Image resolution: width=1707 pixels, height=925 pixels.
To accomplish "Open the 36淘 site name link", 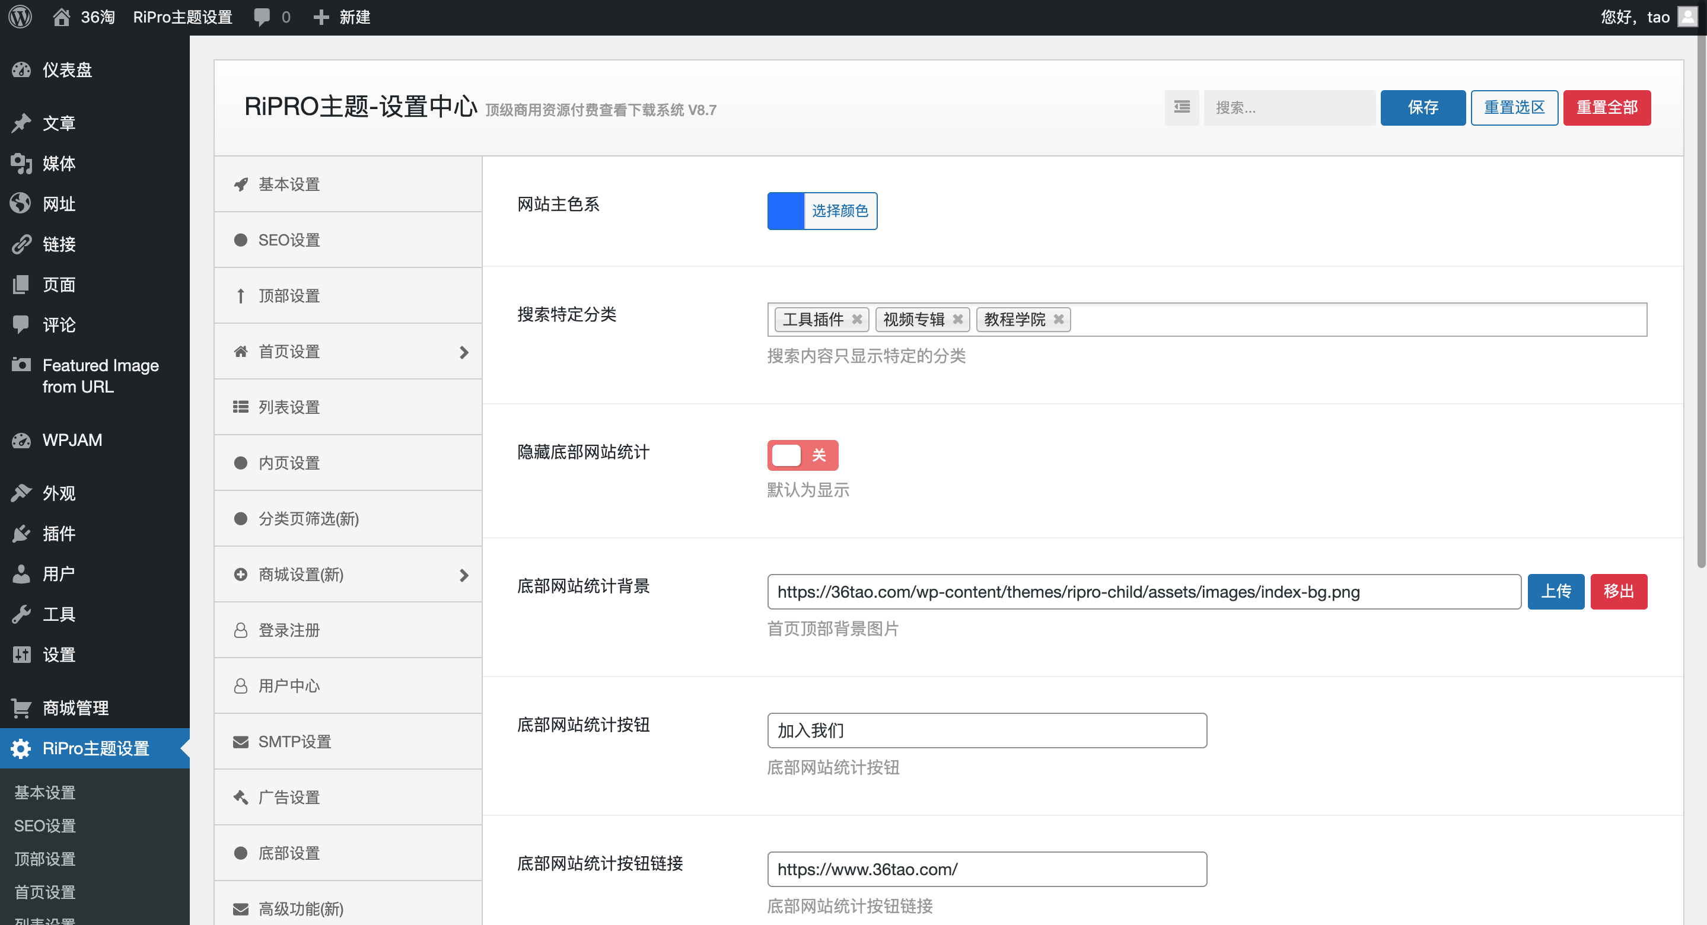I will 97,17.
